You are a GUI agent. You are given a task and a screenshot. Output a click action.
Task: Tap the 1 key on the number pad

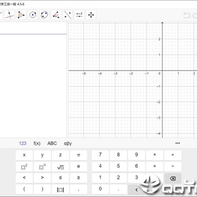point(100,178)
